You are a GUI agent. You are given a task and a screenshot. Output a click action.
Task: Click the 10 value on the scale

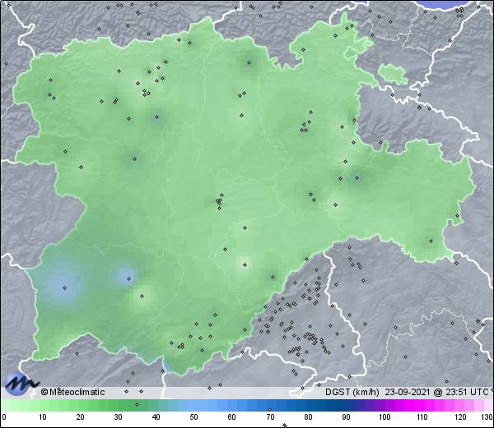click(43, 417)
